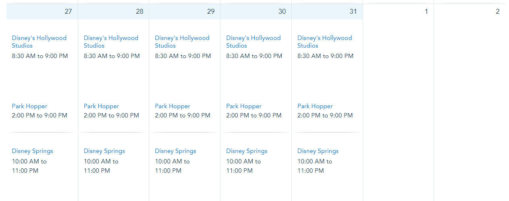The image size is (509, 201).
Task: Click the Park Hopper link under day 27
Action: click(29, 106)
